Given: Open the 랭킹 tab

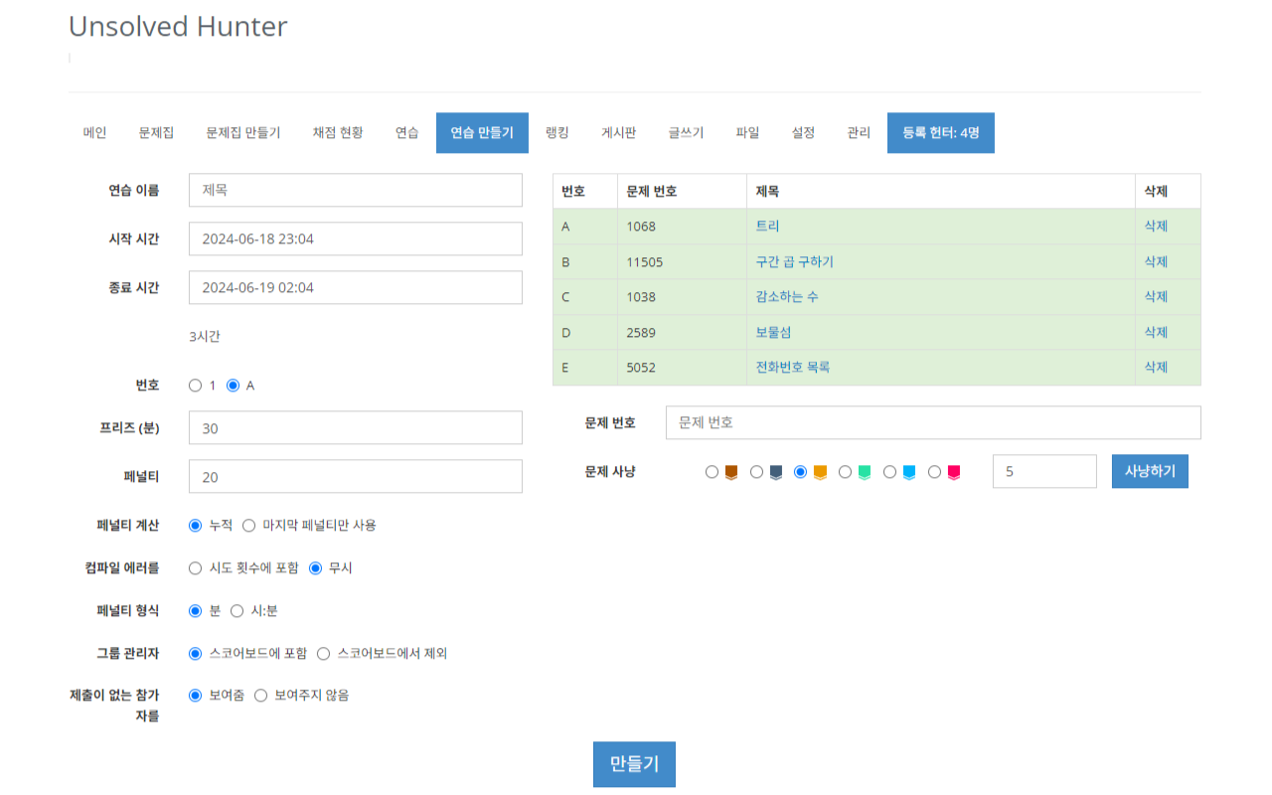Looking at the screenshot, I should 557,132.
